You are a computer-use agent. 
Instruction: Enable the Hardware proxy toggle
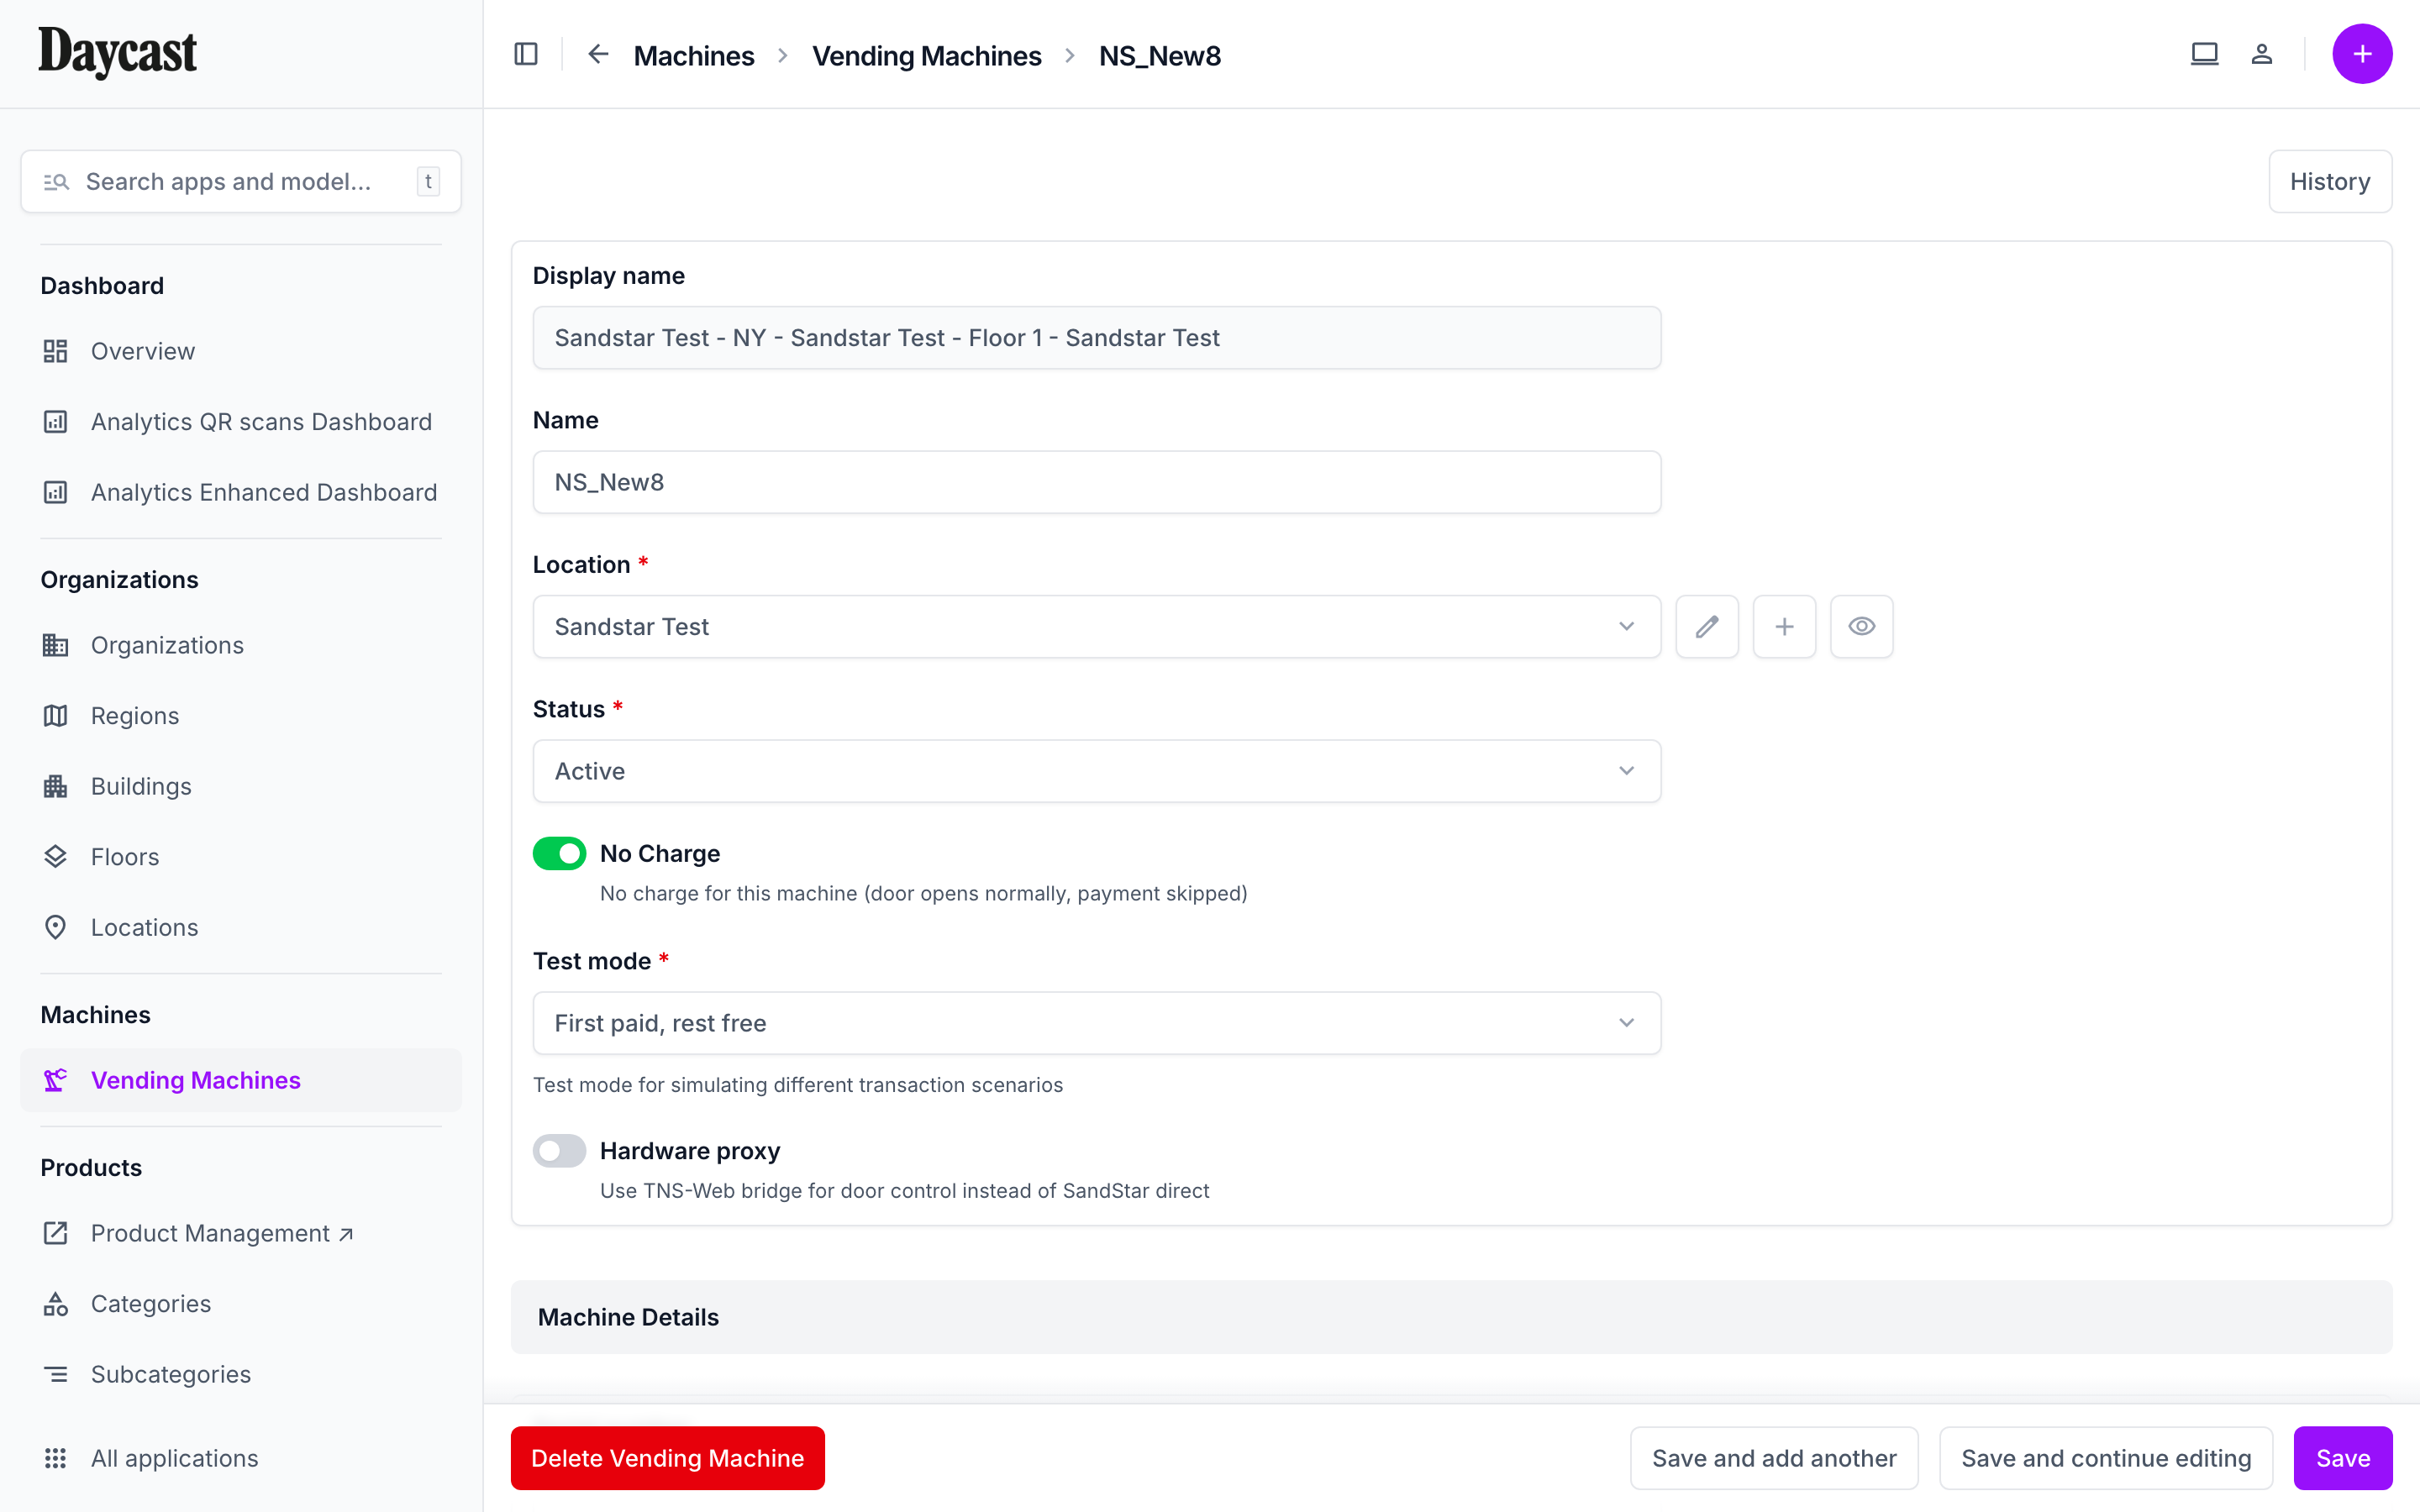[x=559, y=1151]
